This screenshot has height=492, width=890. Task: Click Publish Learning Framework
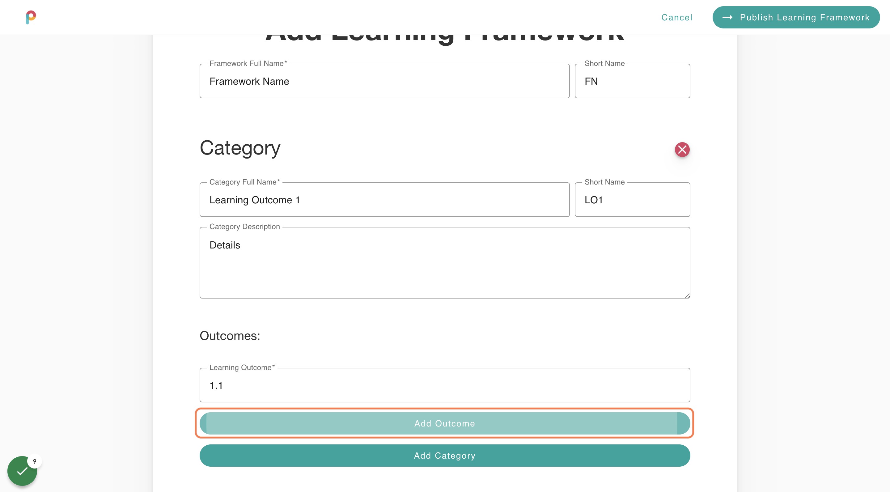click(796, 17)
